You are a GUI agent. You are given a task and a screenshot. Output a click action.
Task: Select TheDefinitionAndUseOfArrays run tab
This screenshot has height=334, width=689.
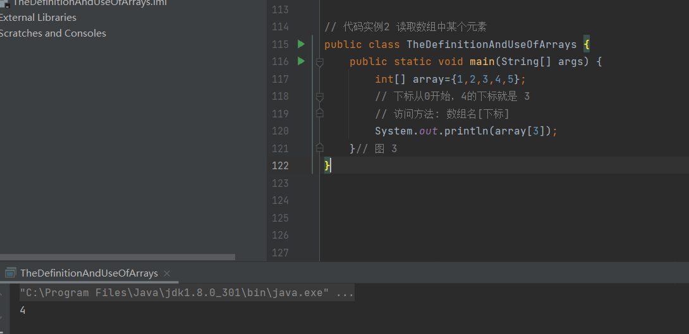[89, 273]
